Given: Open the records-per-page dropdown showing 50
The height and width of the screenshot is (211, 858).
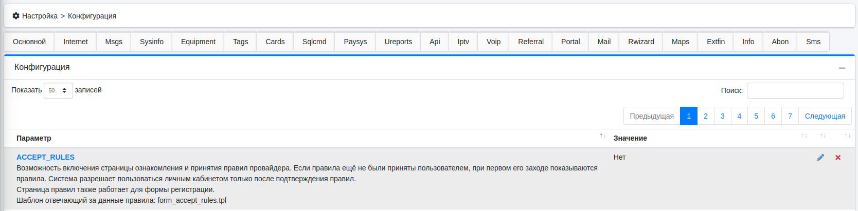Looking at the screenshot, I should pos(58,90).
